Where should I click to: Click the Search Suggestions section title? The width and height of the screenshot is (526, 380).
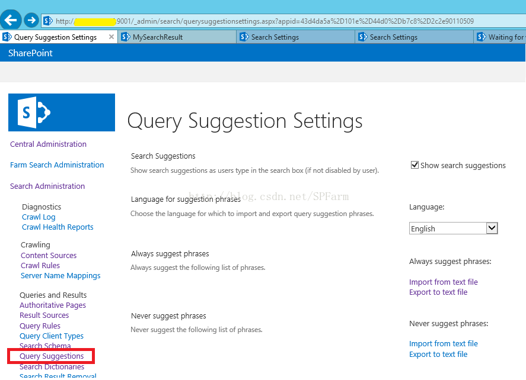tap(163, 156)
